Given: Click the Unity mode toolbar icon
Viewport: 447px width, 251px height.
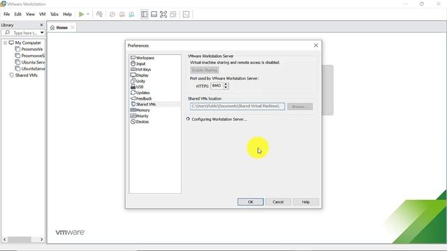Looking at the screenshot, I should [x=173, y=14].
